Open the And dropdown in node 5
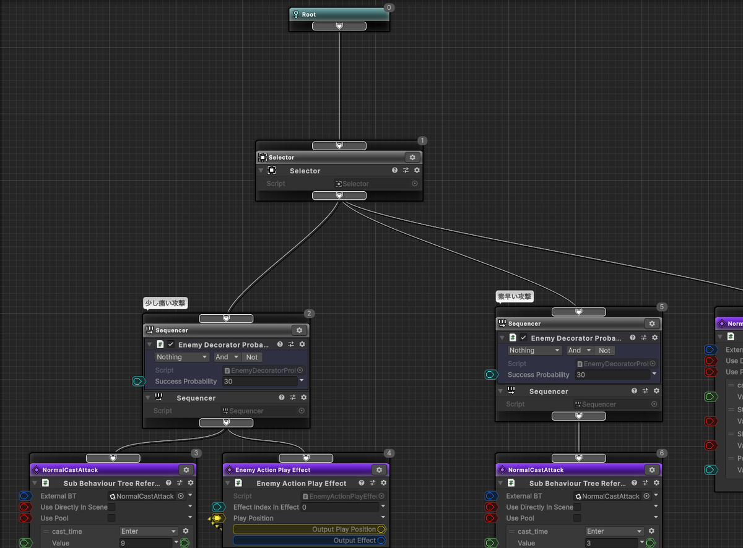 coord(580,350)
